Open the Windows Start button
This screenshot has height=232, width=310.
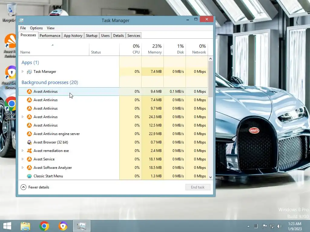pos(7,226)
